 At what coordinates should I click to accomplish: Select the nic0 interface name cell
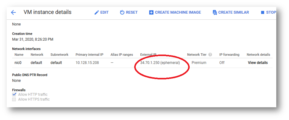[x=18, y=63]
